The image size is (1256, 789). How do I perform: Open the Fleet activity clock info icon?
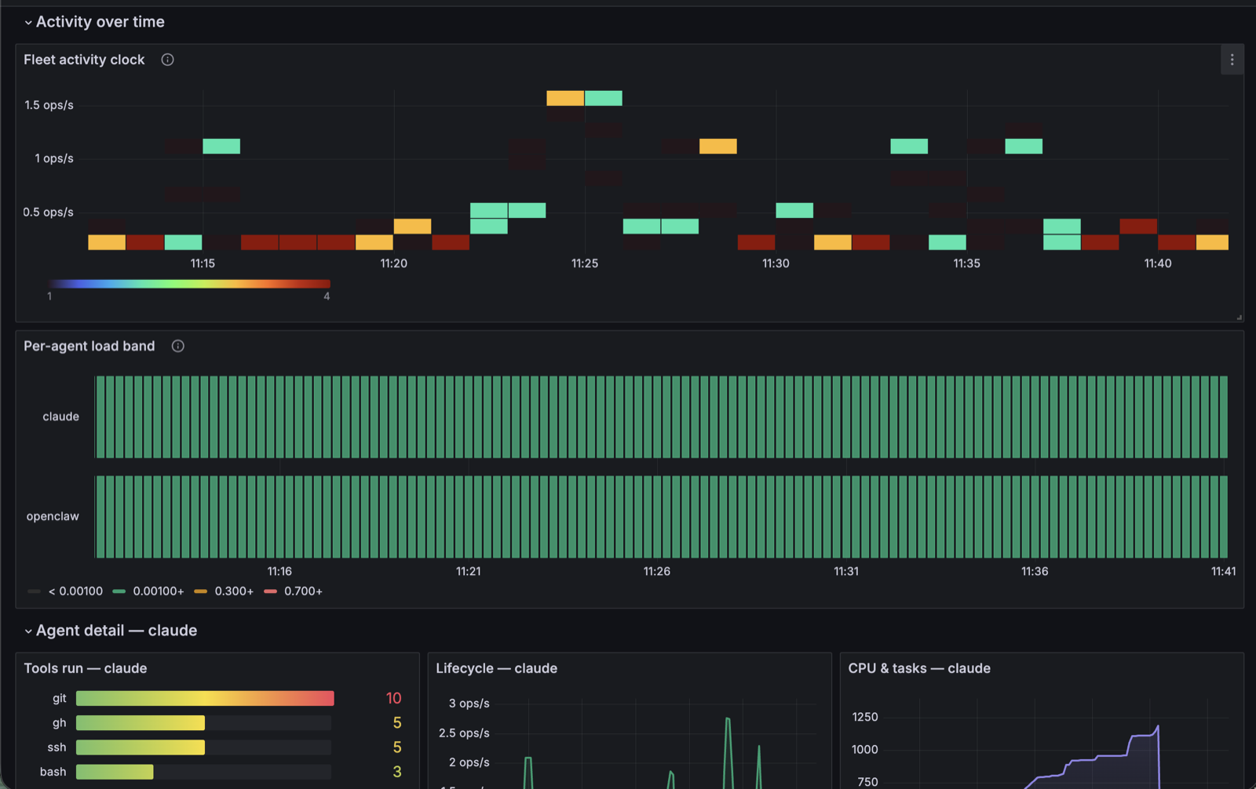coord(167,60)
